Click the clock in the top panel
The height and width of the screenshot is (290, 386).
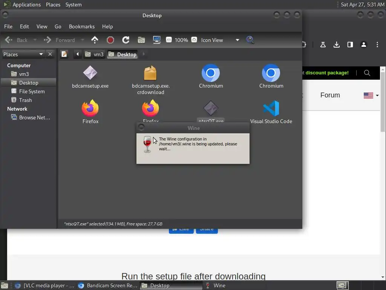pyautogui.click(x=362, y=5)
